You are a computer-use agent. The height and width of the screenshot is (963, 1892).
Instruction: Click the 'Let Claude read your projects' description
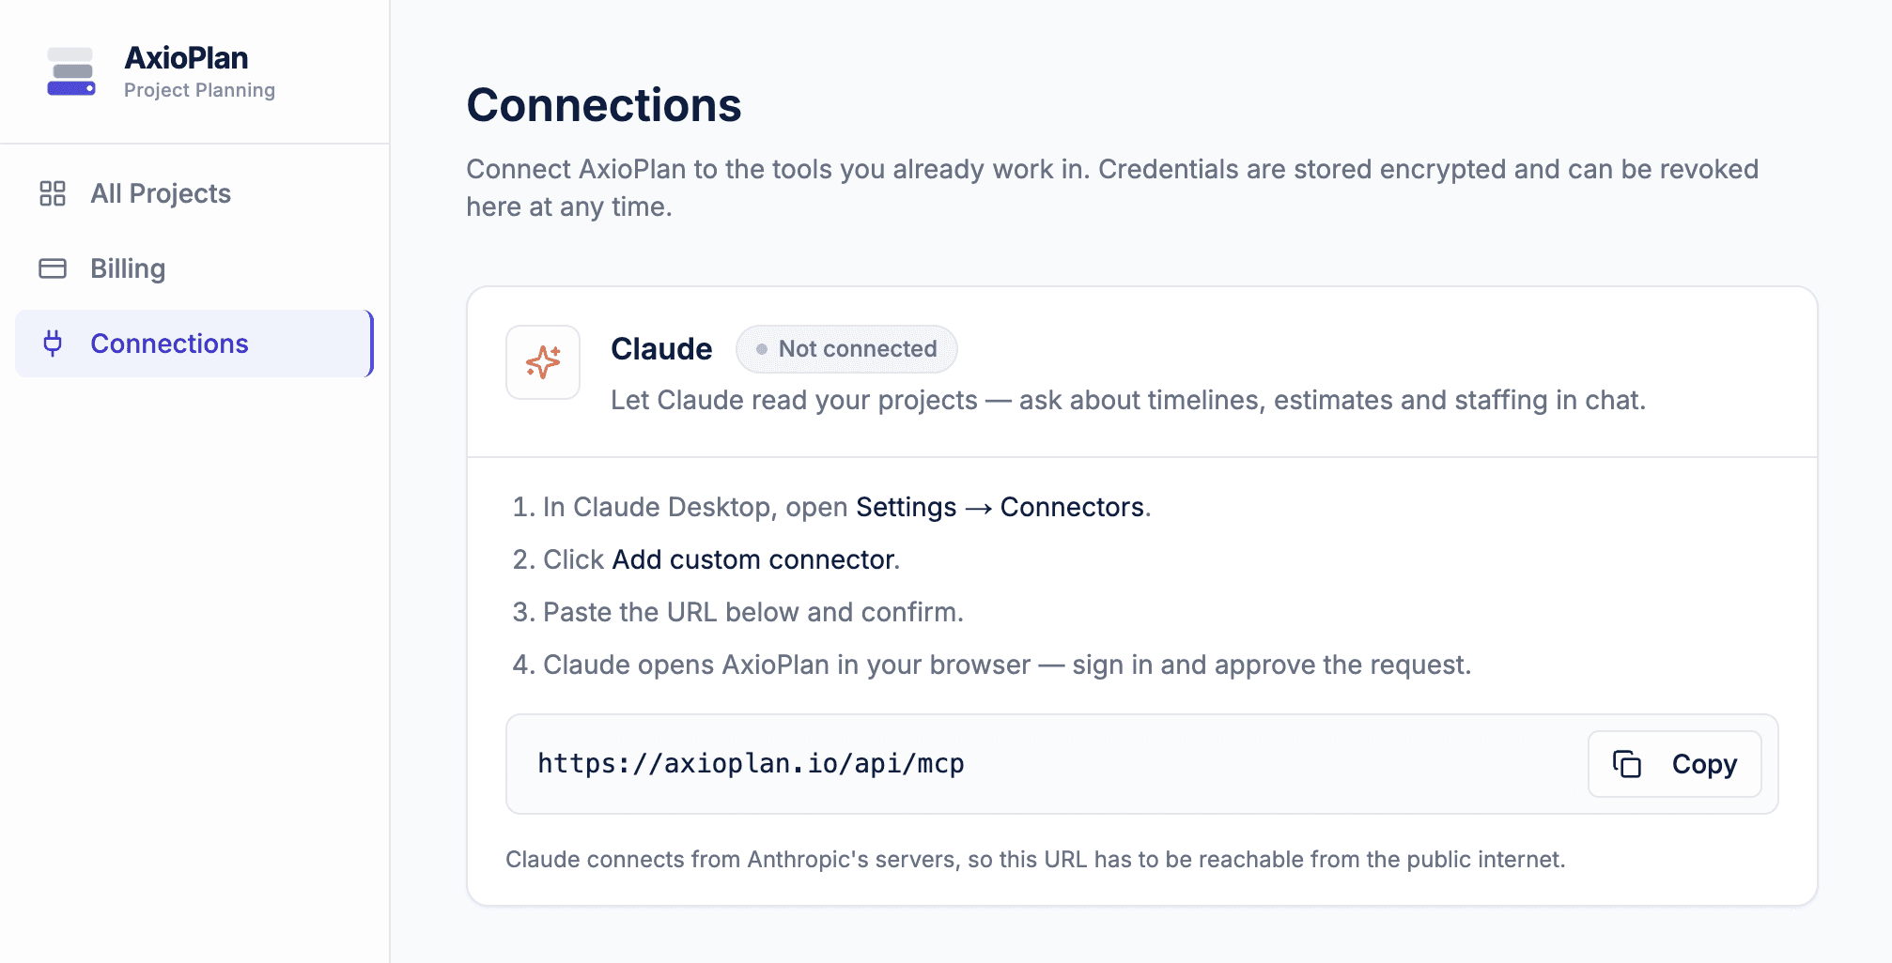click(x=1128, y=400)
